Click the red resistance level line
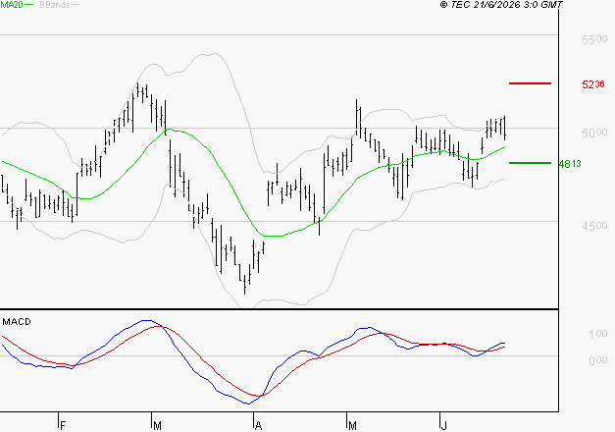615x432 pixels. coord(530,83)
